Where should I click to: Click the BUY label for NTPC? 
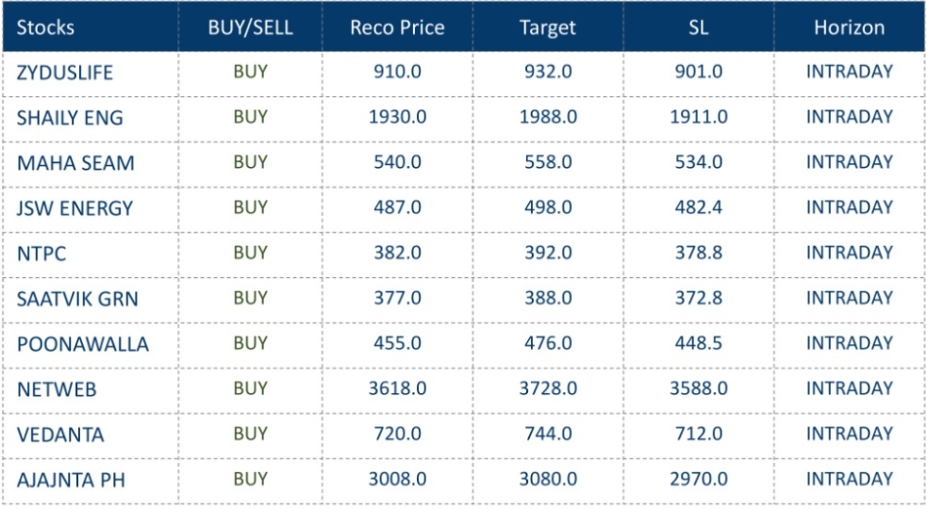tap(250, 253)
